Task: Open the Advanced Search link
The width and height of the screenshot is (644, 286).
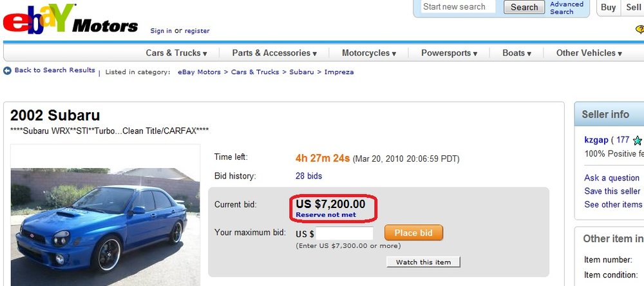Action: [x=567, y=8]
